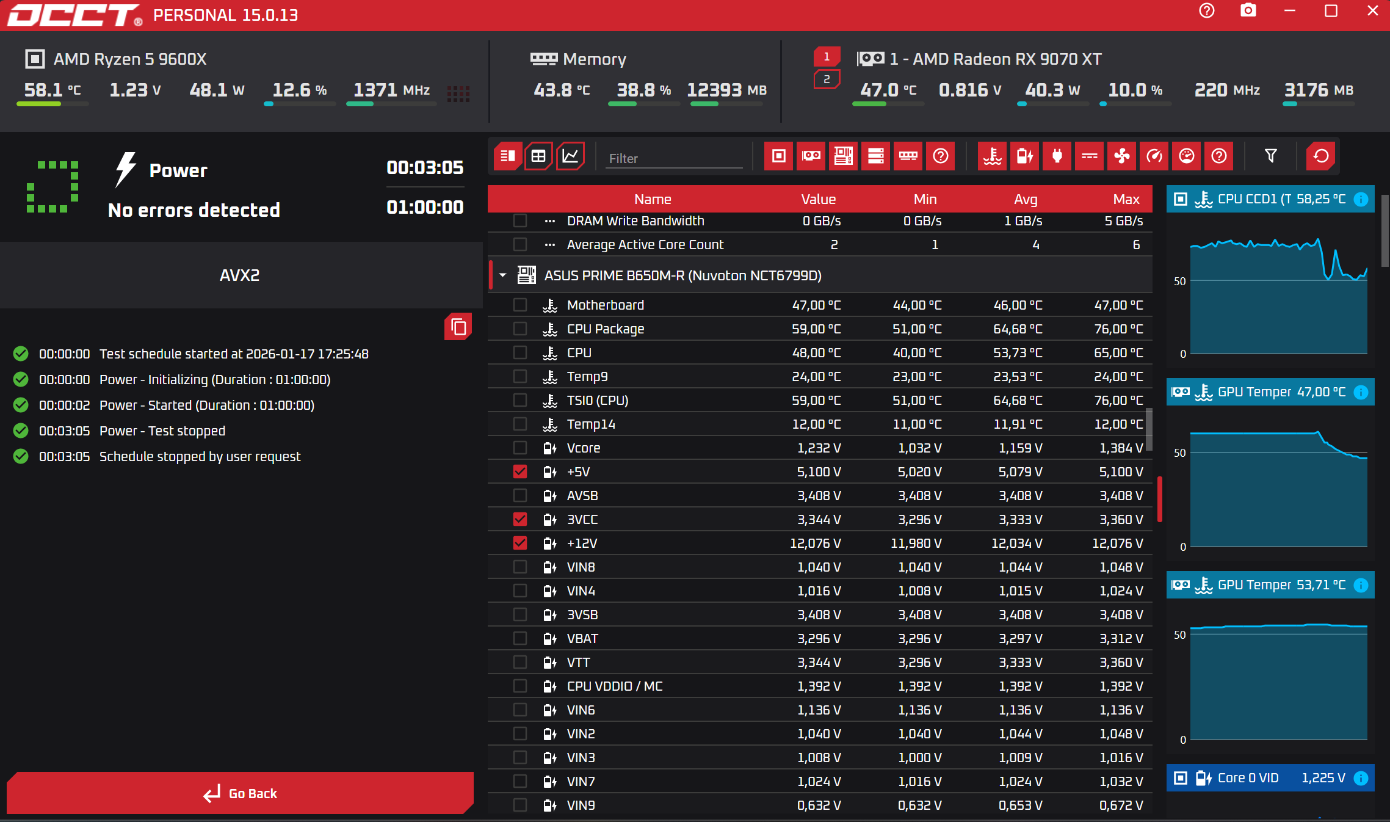The image size is (1390, 822).
Task: Uncheck the +12V voltage checkbox
Action: tap(520, 543)
